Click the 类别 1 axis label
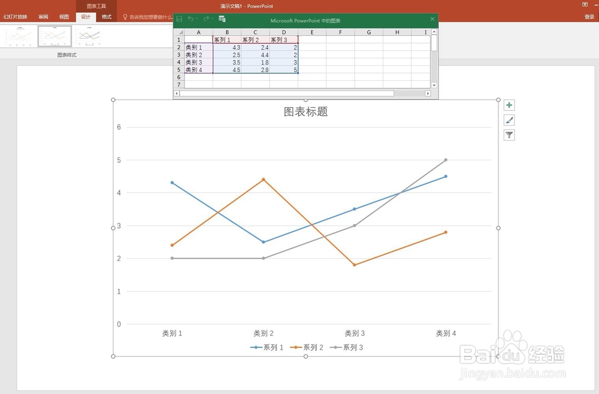Screen dimensions: 599x394 [173, 334]
